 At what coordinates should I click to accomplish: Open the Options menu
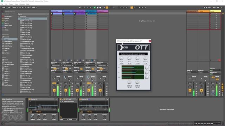[x=22, y=4]
